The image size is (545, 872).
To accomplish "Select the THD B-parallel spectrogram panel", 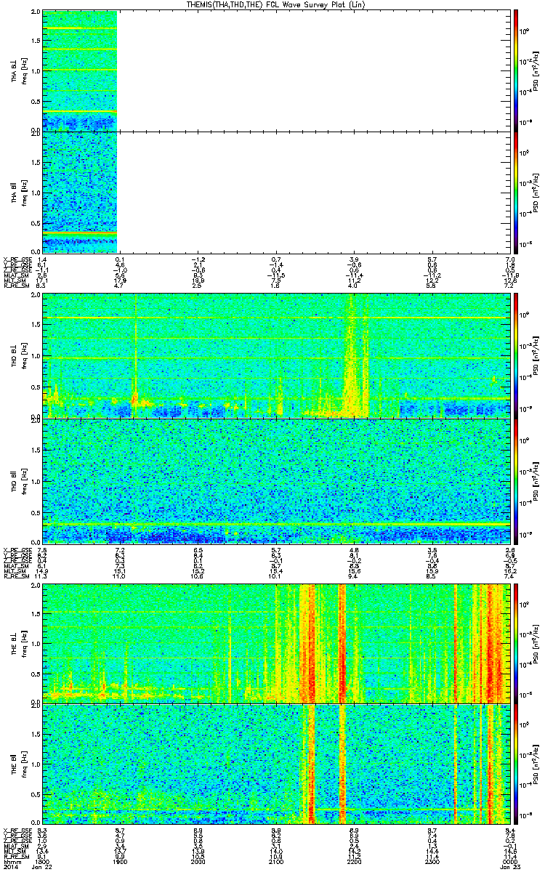I will pyautogui.click(x=275, y=480).
